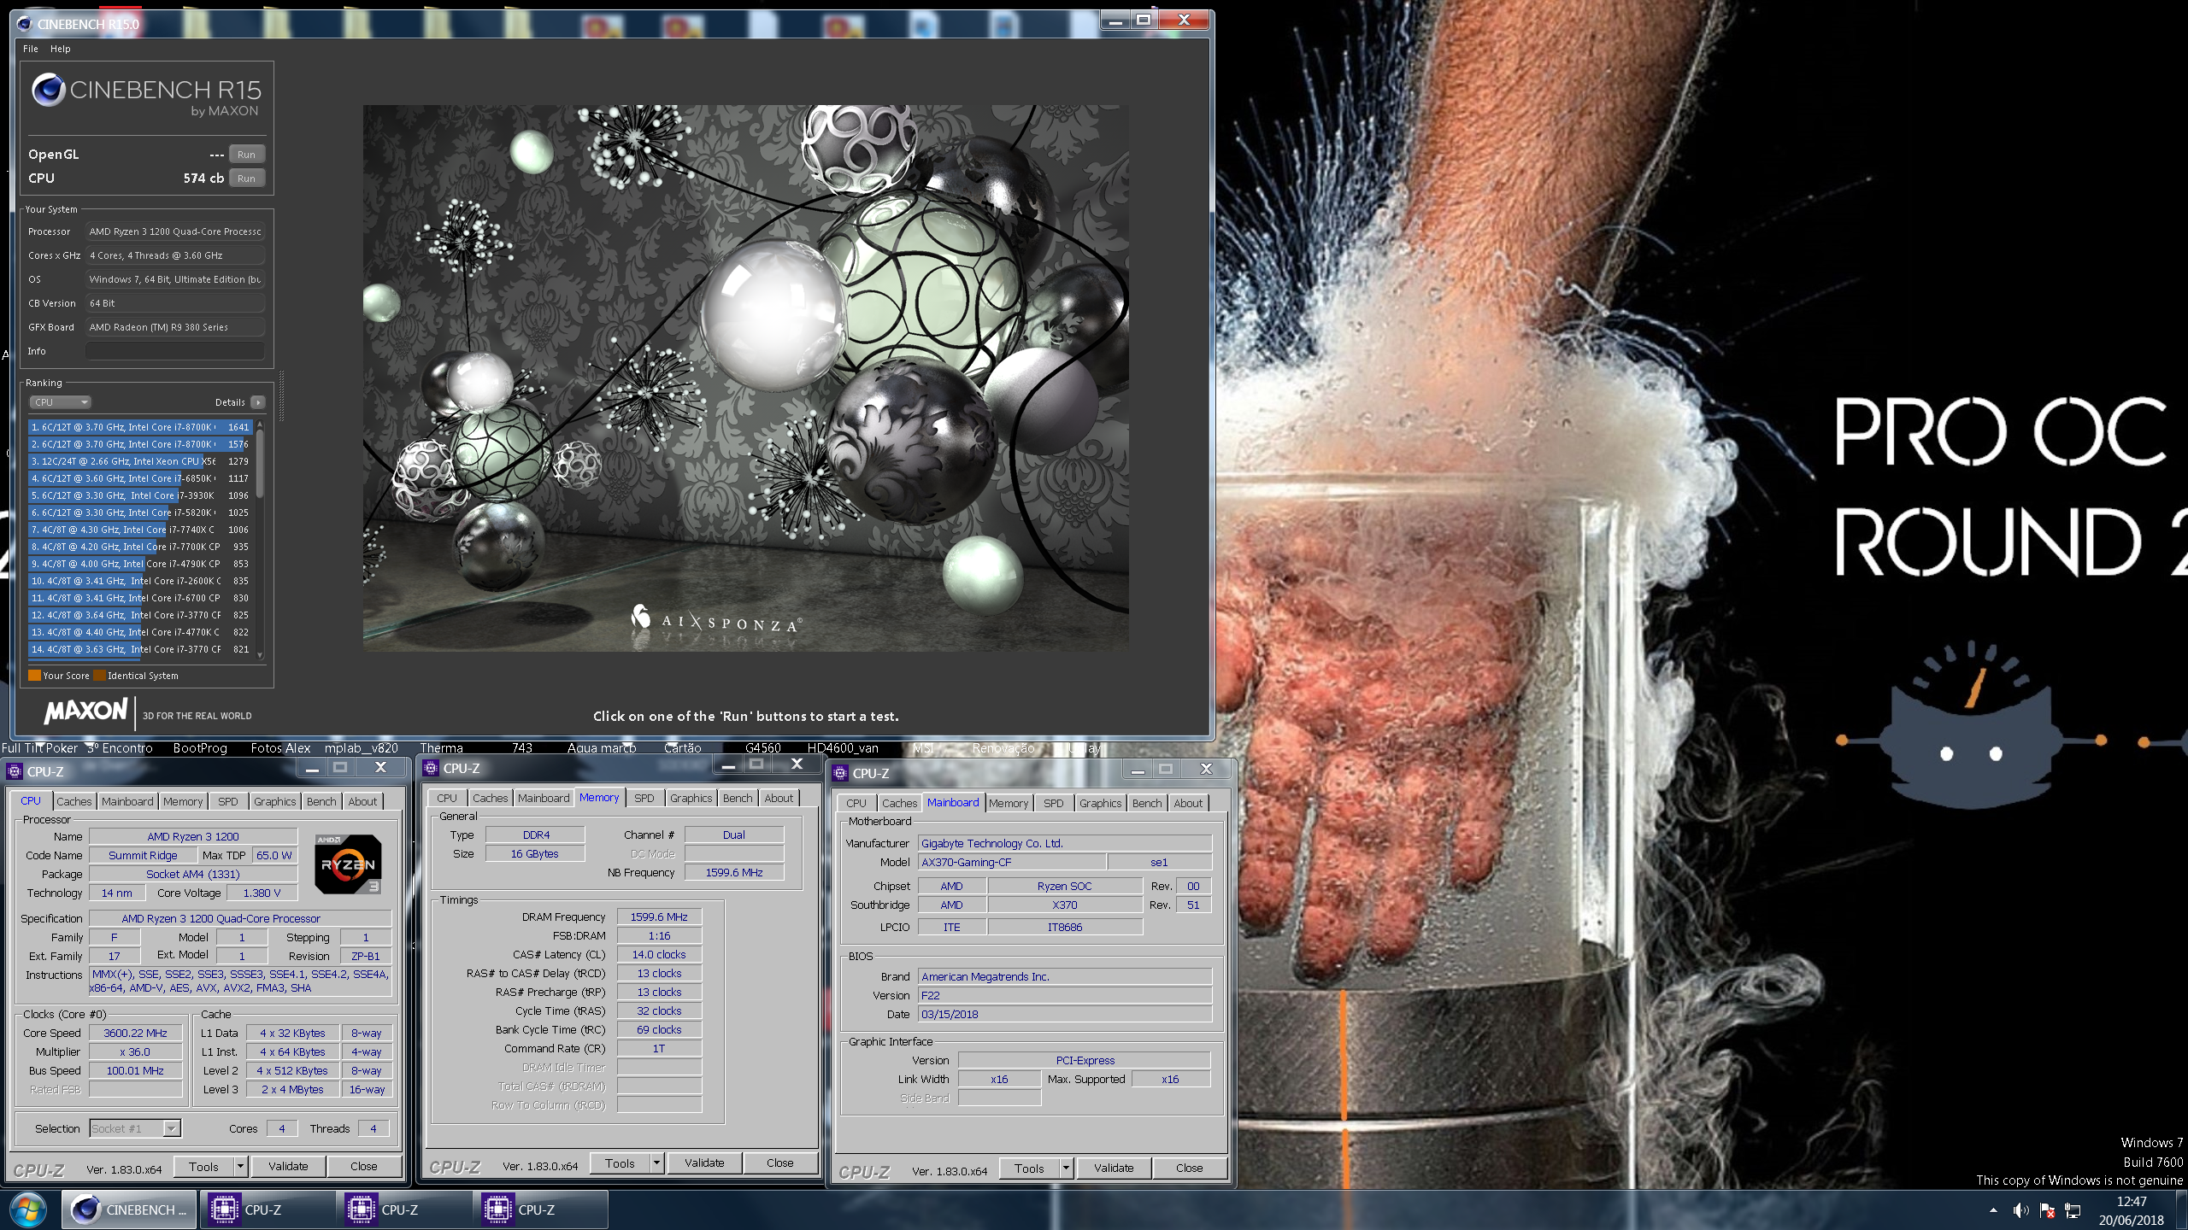This screenshot has width=2188, height=1230.
Task: Show hidden tray icons arrow
Action: pyautogui.click(x=1993, y=1210)
